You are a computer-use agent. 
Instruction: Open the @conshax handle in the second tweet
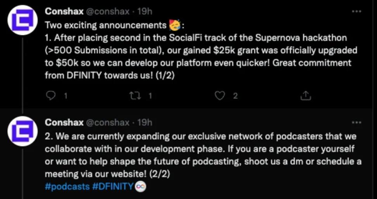click(107, 123)
